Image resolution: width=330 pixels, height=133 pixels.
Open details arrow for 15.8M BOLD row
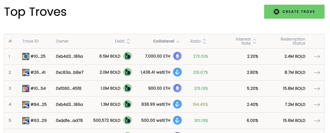coord(317,88)
